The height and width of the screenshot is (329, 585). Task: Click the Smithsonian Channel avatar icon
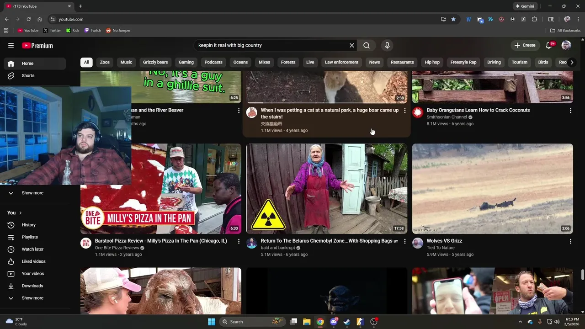[x=418, y=112]
